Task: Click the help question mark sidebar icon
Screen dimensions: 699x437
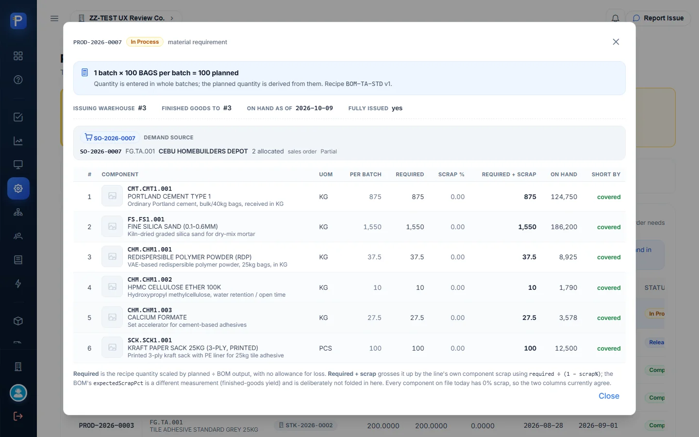Action: (x=18, y=80)
